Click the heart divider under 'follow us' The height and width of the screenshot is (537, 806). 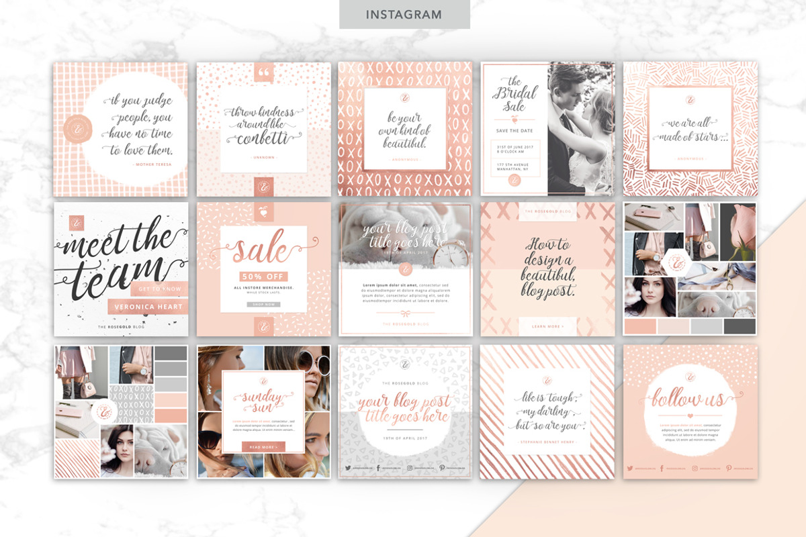690,416
